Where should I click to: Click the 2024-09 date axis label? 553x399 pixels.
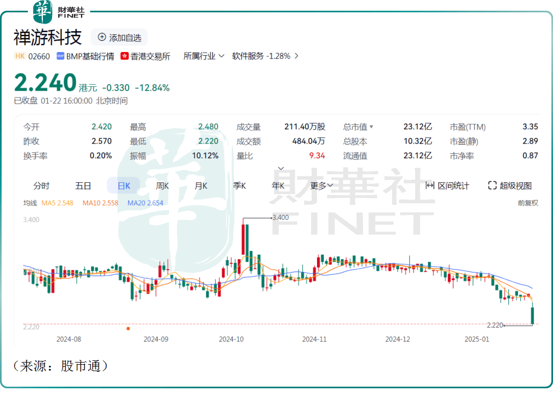156,339
